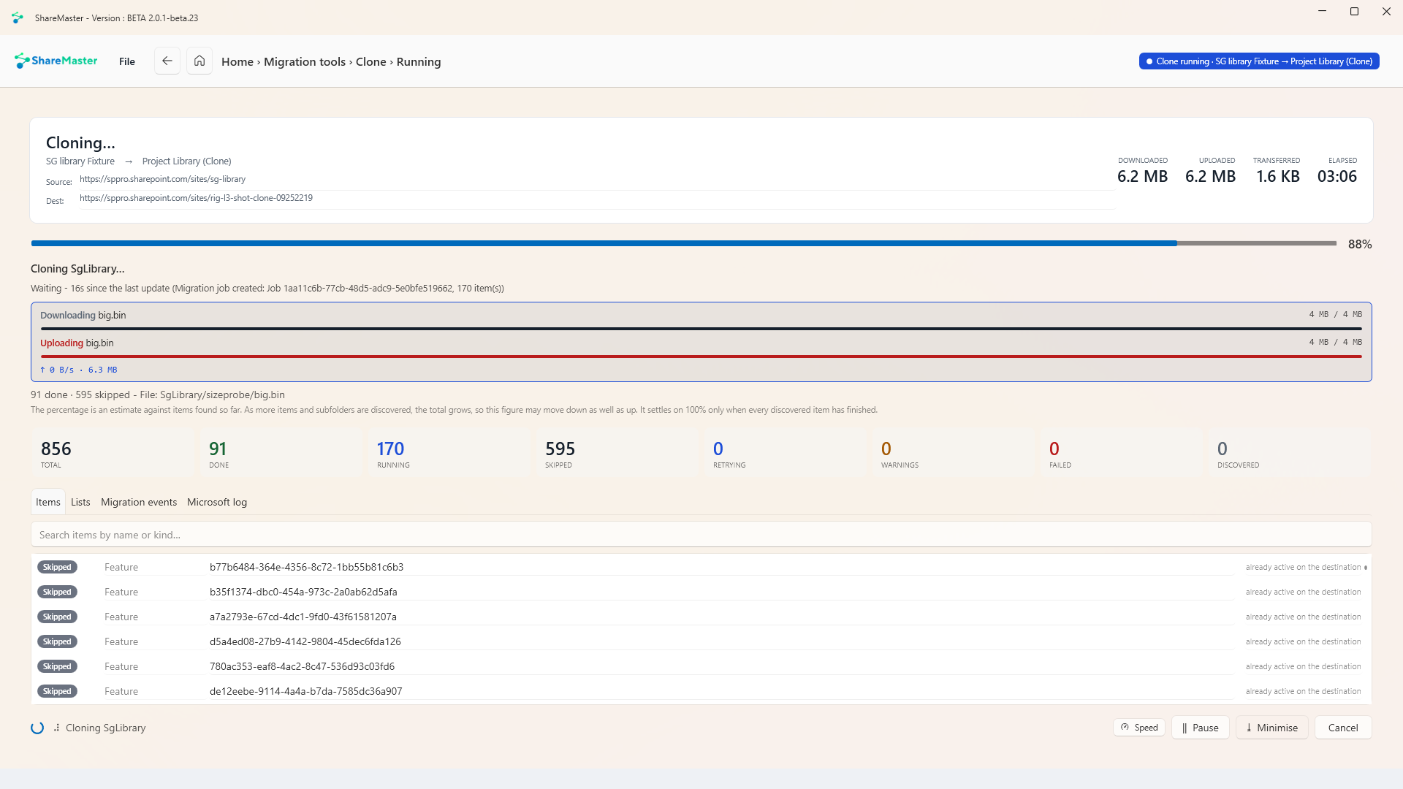Select feature row 780ac353-eaf8-4ac2-8c47-536d93c03fd6

(699, 666)
